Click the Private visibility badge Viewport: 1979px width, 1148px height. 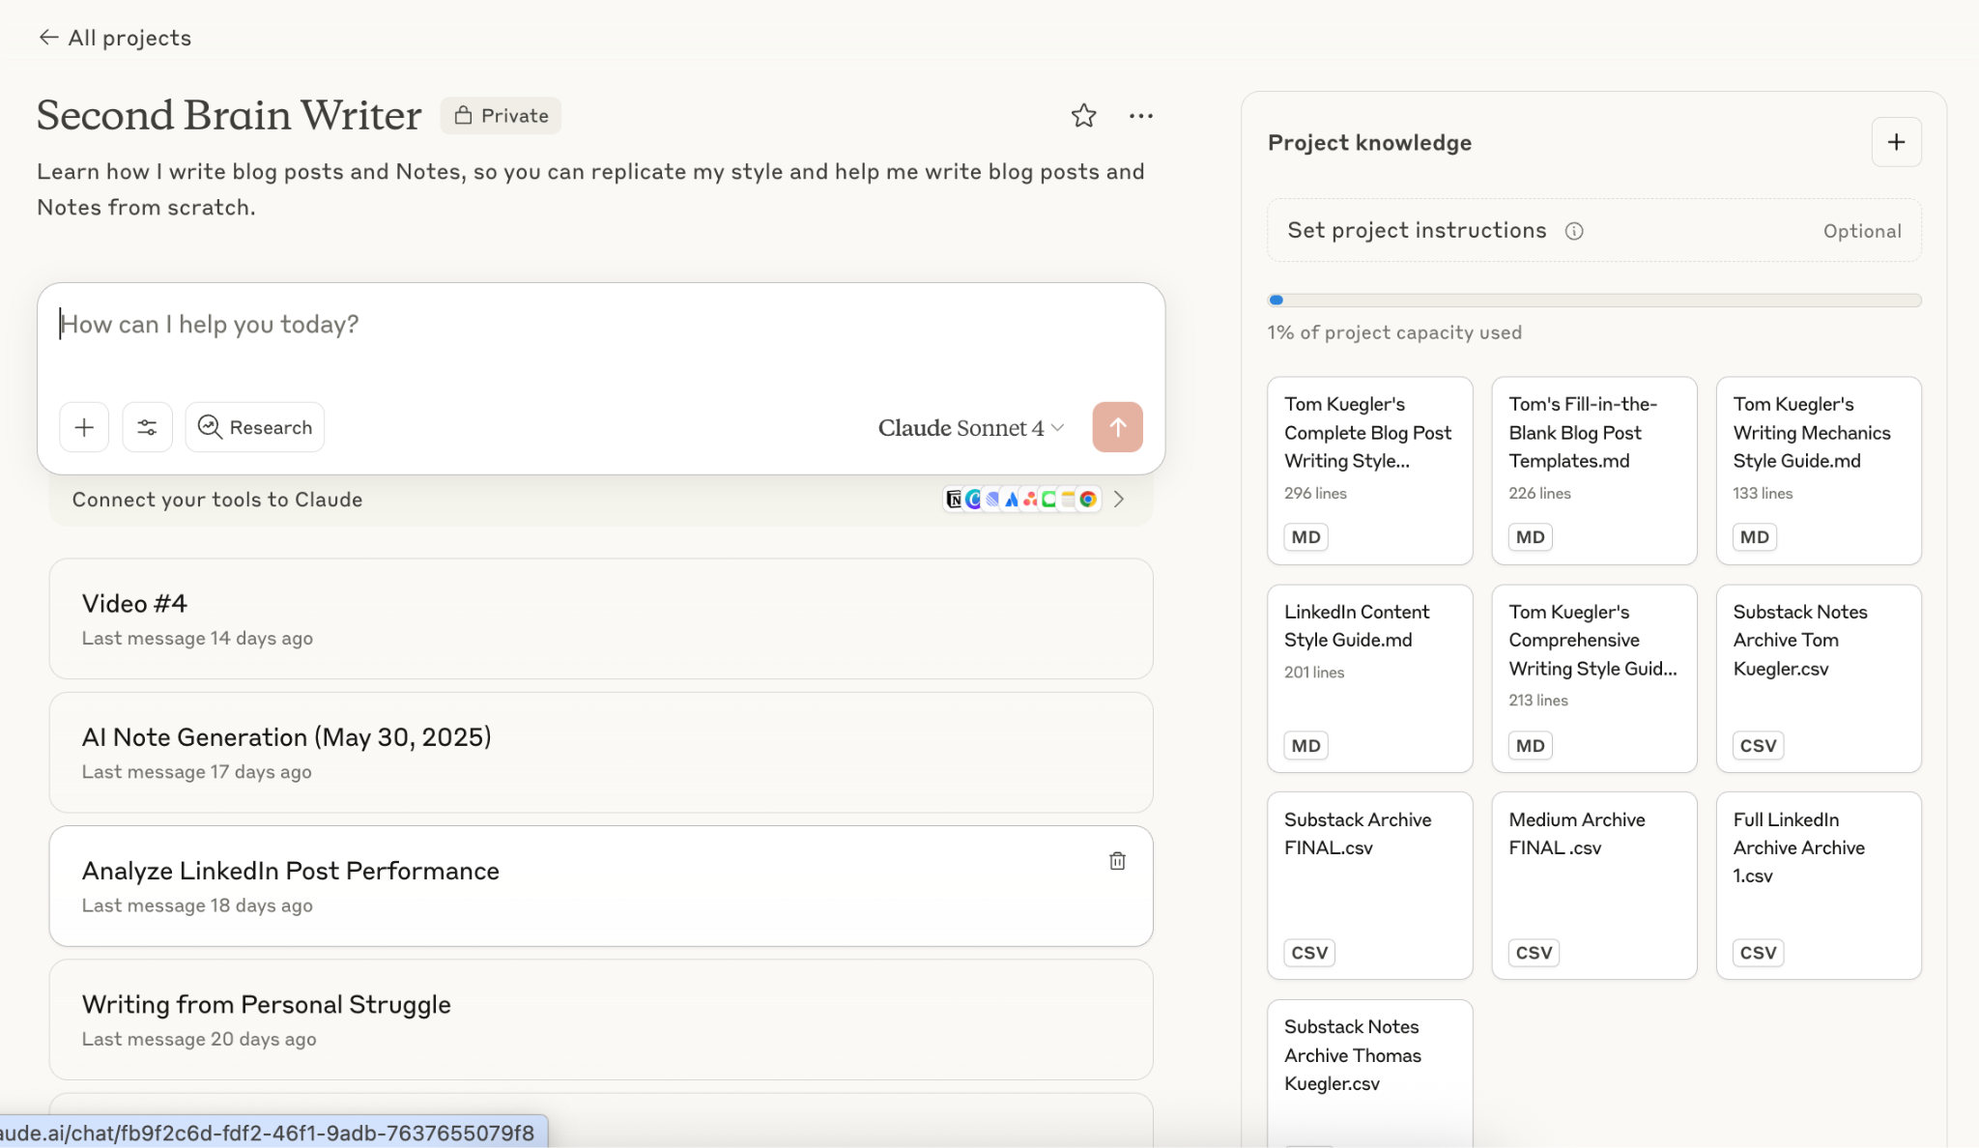[501, 116]
